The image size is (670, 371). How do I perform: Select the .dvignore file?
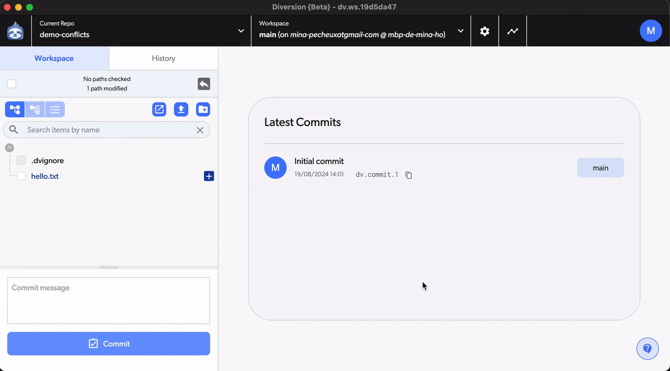point(47,161)
